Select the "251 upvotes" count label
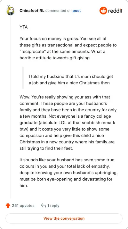This screenshot has width=128, height=229. [23, 206]
